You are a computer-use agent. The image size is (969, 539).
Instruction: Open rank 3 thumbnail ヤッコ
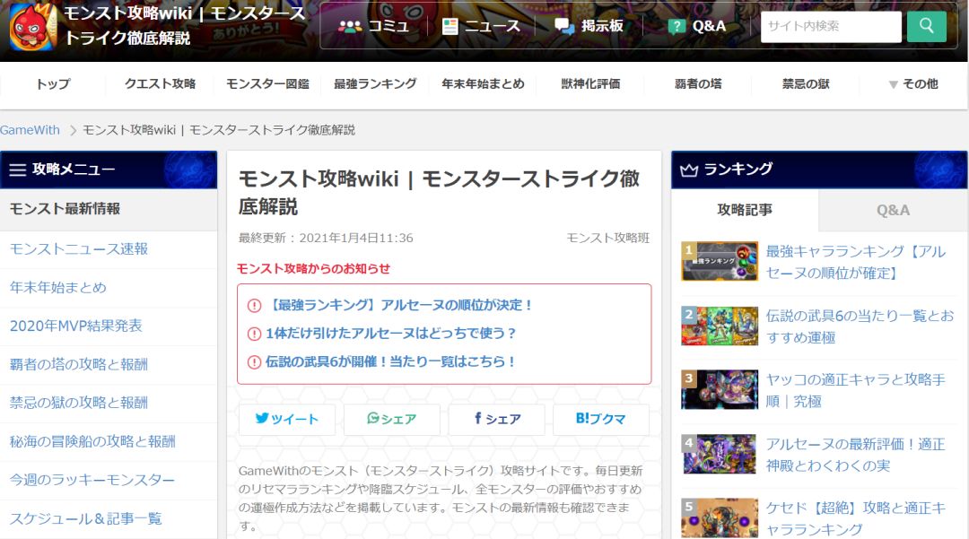pyautogui.click(x=720, y=389)
